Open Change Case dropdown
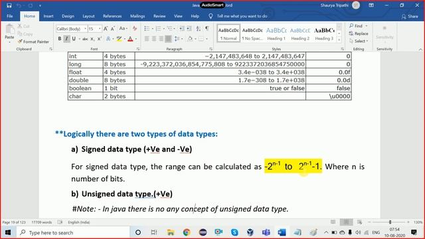 click(x=124, y=29)
